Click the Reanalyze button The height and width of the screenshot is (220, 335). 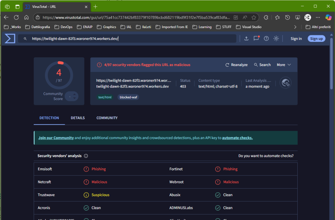(x=237, y=65)
